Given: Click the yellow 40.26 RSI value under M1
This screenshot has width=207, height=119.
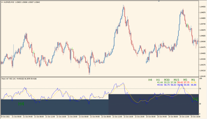Looking at the screenshot, I should 193,82.
